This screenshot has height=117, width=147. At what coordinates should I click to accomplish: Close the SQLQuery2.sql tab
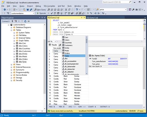pos(84,18)
